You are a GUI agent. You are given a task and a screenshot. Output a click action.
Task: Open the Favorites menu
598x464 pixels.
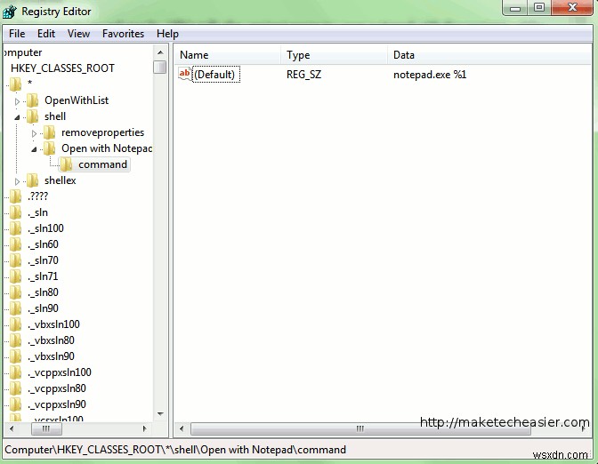(x=123, y=34)
